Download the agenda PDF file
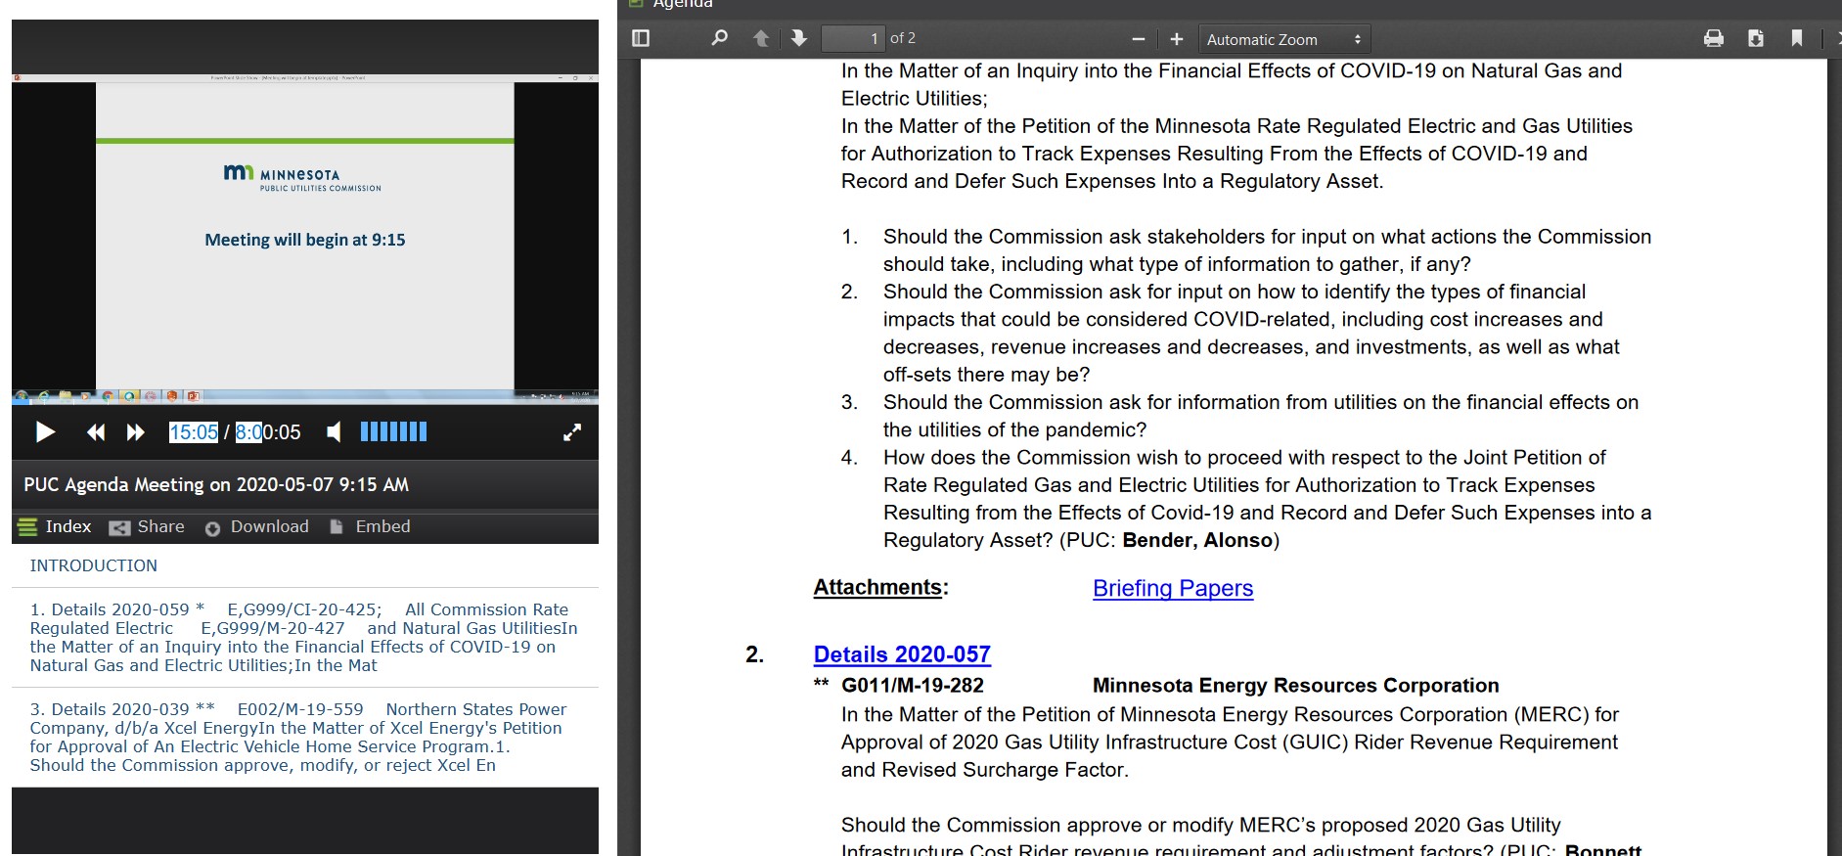 click(x=1756, y=38)
